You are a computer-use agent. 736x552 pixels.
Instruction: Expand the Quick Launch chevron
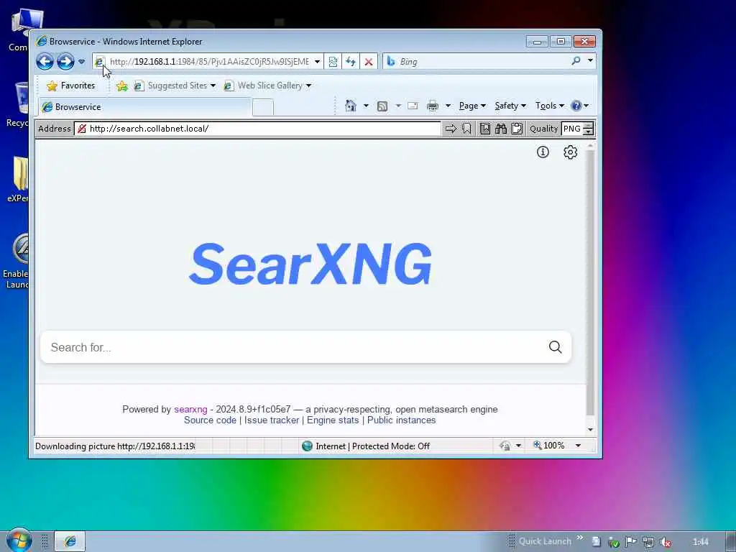[x=580, y=538]
